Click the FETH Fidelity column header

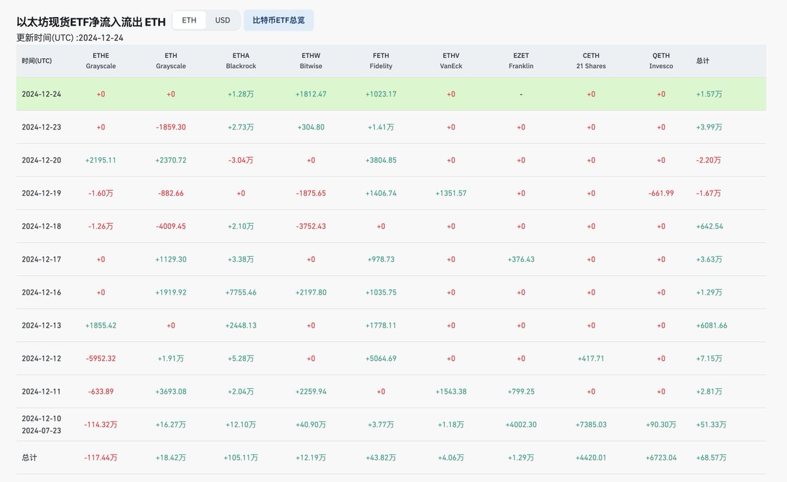tap(381, 61)
